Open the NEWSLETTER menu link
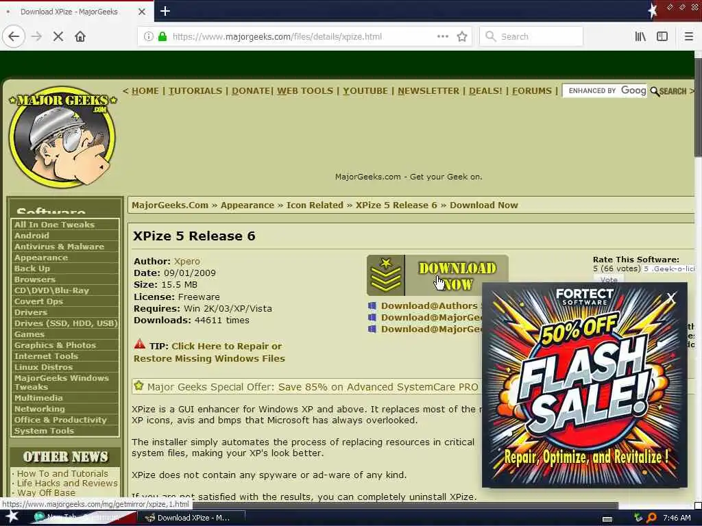The height and width of the screenshot is (526, 702). 428,91
